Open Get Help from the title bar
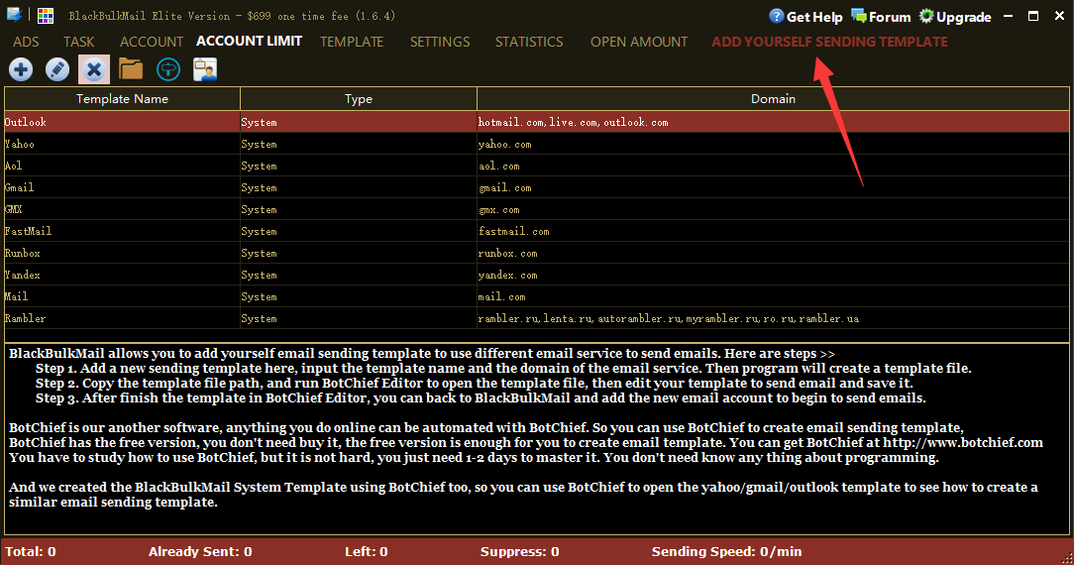The width and height of the screenshot is (1074, 565). tap(805, 17)
